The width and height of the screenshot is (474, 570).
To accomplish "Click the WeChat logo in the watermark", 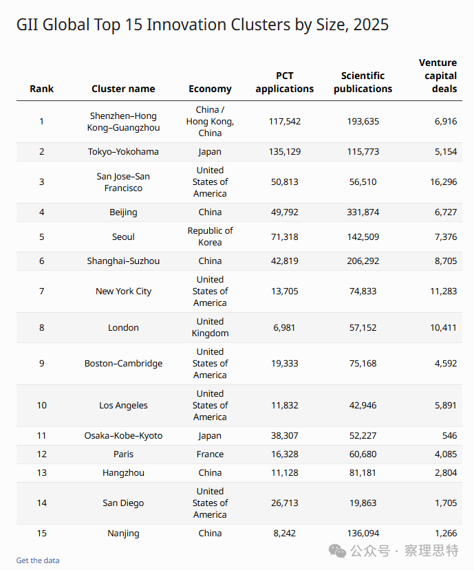I will point(338,550).
